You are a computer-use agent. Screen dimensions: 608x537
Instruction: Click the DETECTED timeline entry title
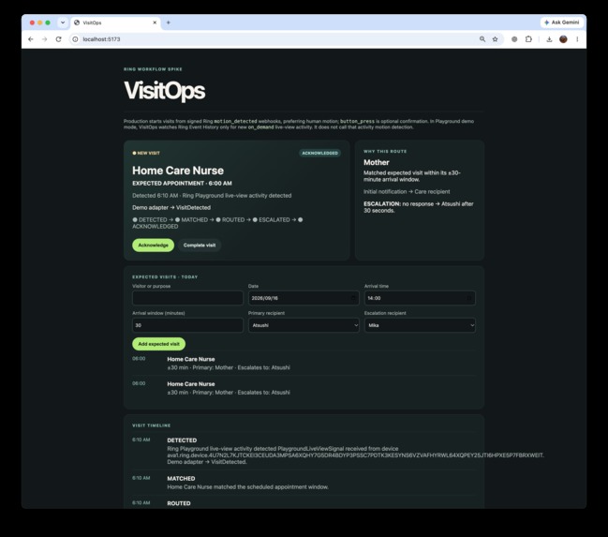point(182,440)
